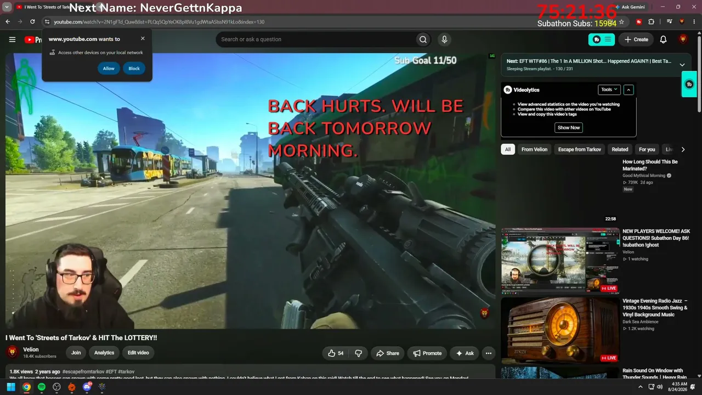Open the YouTube account avatar menu

tap(683, 39)
